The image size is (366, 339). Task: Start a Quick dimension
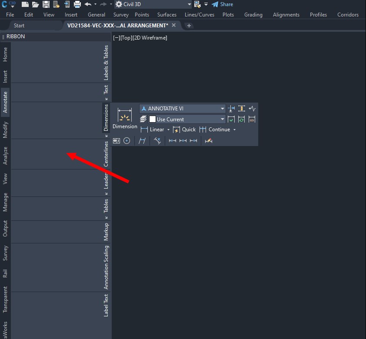pyautogui.click(x=184, y=129)
